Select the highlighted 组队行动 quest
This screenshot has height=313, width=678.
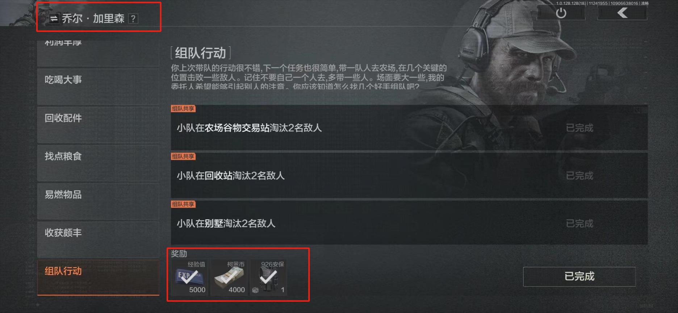(98, 277)
